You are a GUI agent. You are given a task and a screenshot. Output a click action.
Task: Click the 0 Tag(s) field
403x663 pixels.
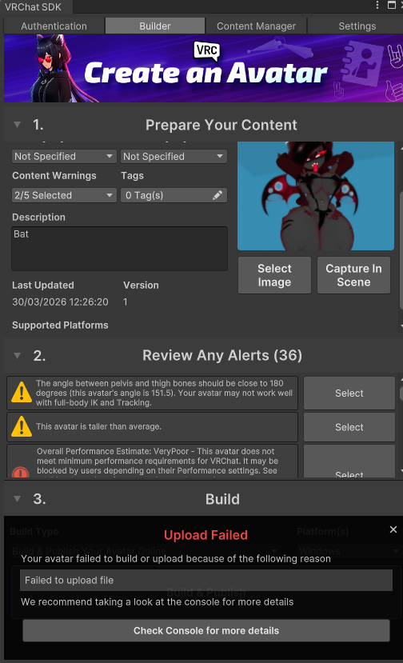[174, 195]
